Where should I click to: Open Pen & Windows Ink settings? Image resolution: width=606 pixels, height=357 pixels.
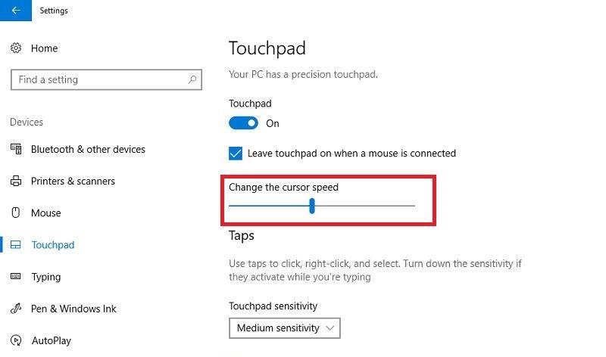point(73,309)
